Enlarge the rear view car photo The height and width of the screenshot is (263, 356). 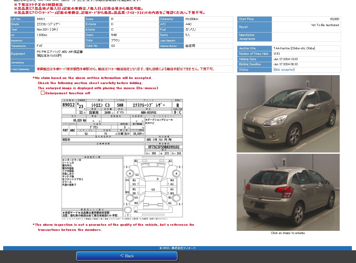click(288, 192)
